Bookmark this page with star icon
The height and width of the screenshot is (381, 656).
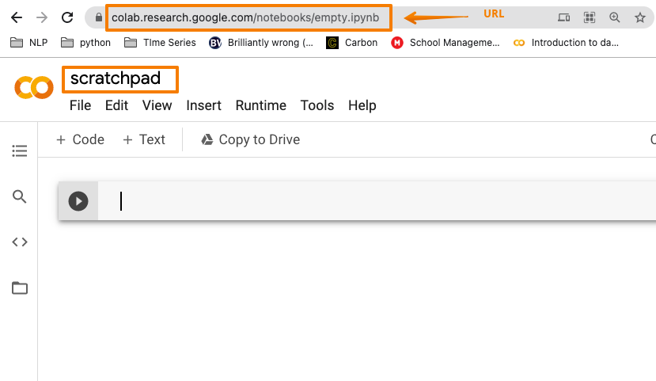click(639, 17)
